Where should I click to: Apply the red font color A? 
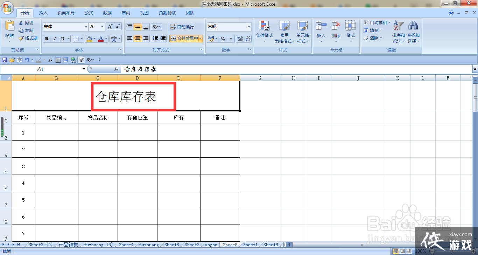tap(101, 39)
